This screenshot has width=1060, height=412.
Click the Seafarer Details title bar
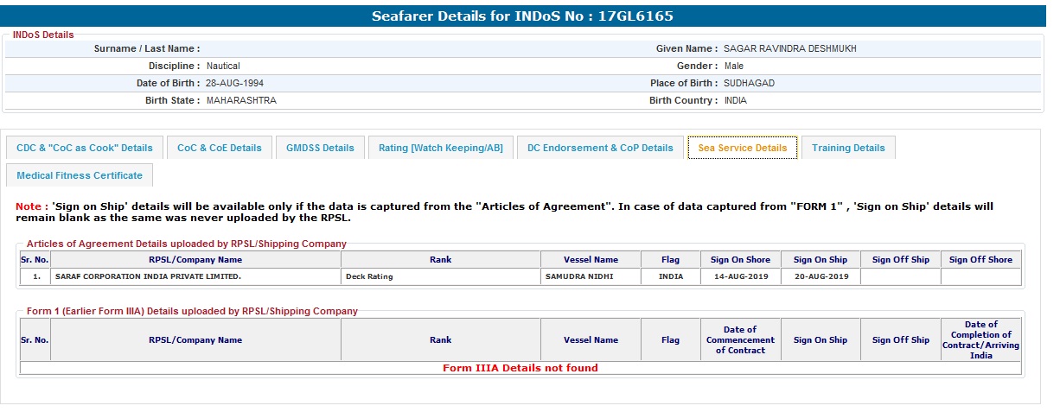(x=522, y=16)
